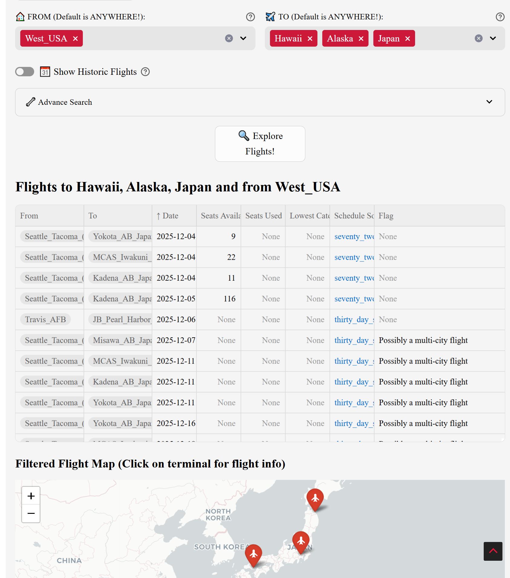The width and height of the screenshot is (510, 578).
Task: Clear all TO field selections
Action: (478, 38)
